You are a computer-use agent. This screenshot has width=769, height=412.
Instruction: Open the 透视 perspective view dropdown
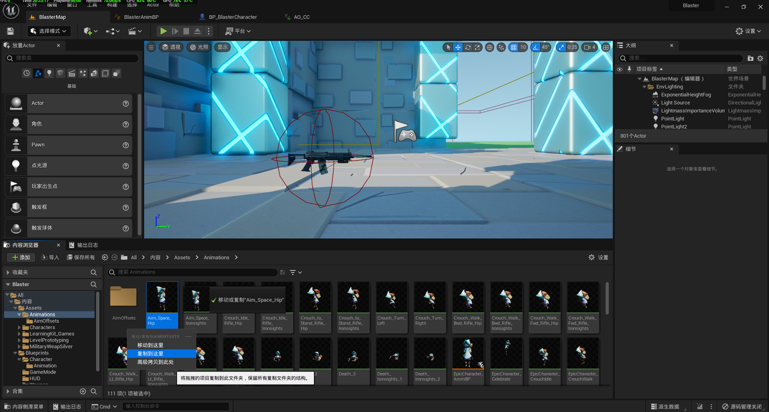coord(171,47)
